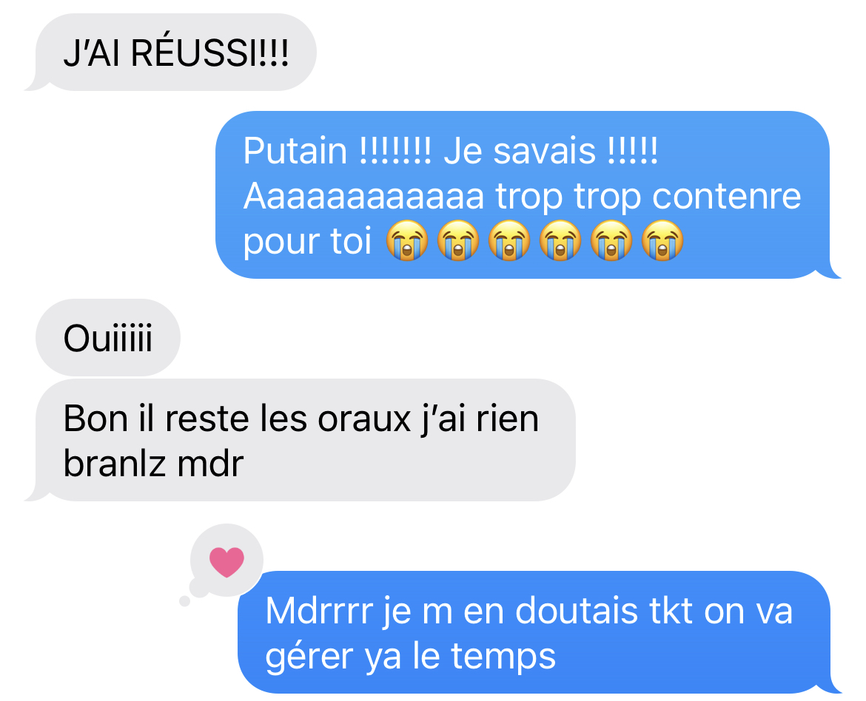Click the text "gérer ya le temps"
This screenshot has width=866, height=701.
(410, 657)
